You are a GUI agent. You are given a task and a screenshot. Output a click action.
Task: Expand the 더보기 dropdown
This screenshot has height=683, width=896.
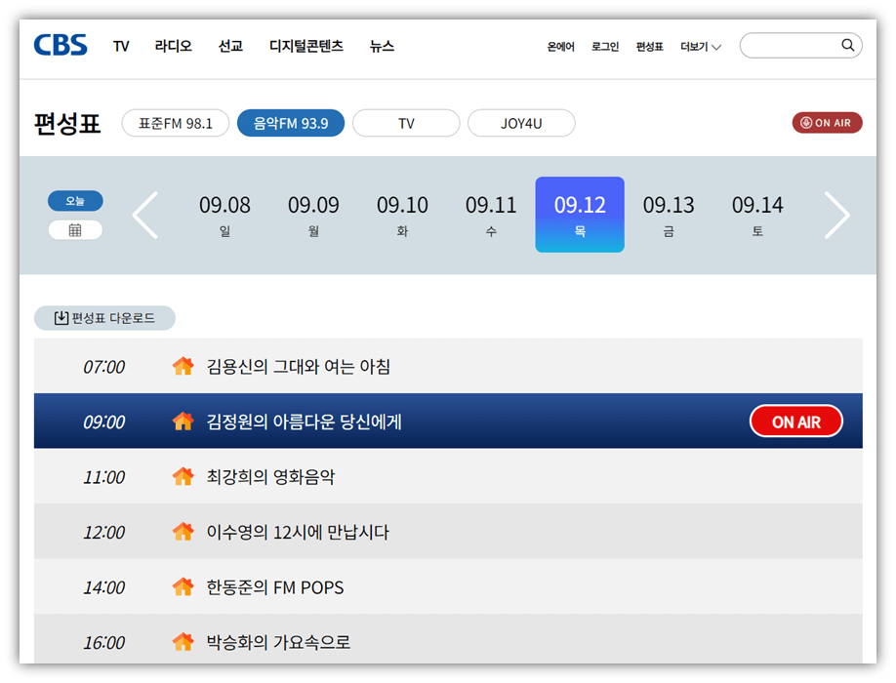(x=700, y=47)
